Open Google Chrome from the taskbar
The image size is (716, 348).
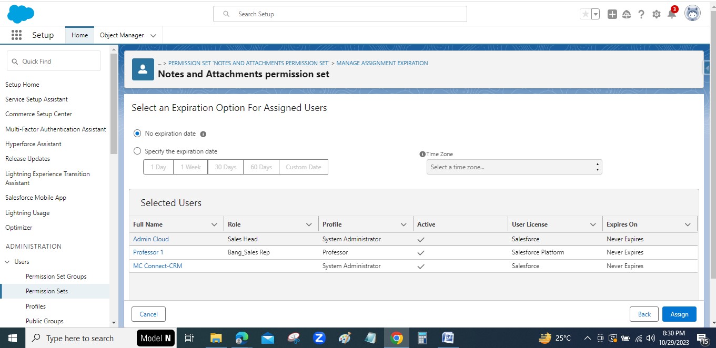[397, 338]
